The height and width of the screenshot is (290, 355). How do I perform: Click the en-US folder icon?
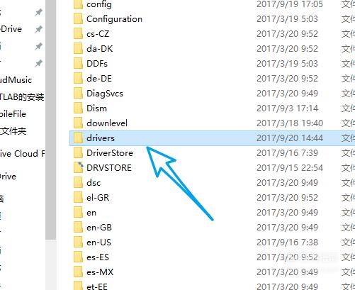pos(78,242)
